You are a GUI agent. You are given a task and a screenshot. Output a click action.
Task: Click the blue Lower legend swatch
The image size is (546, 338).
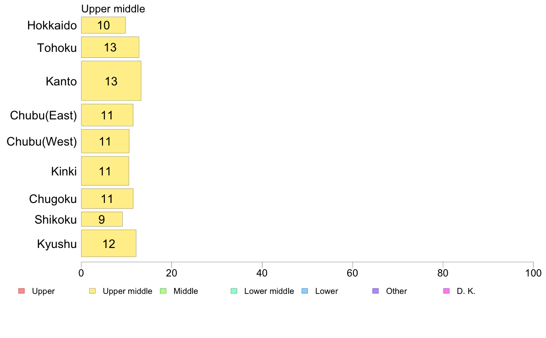[x=305, y=291]
